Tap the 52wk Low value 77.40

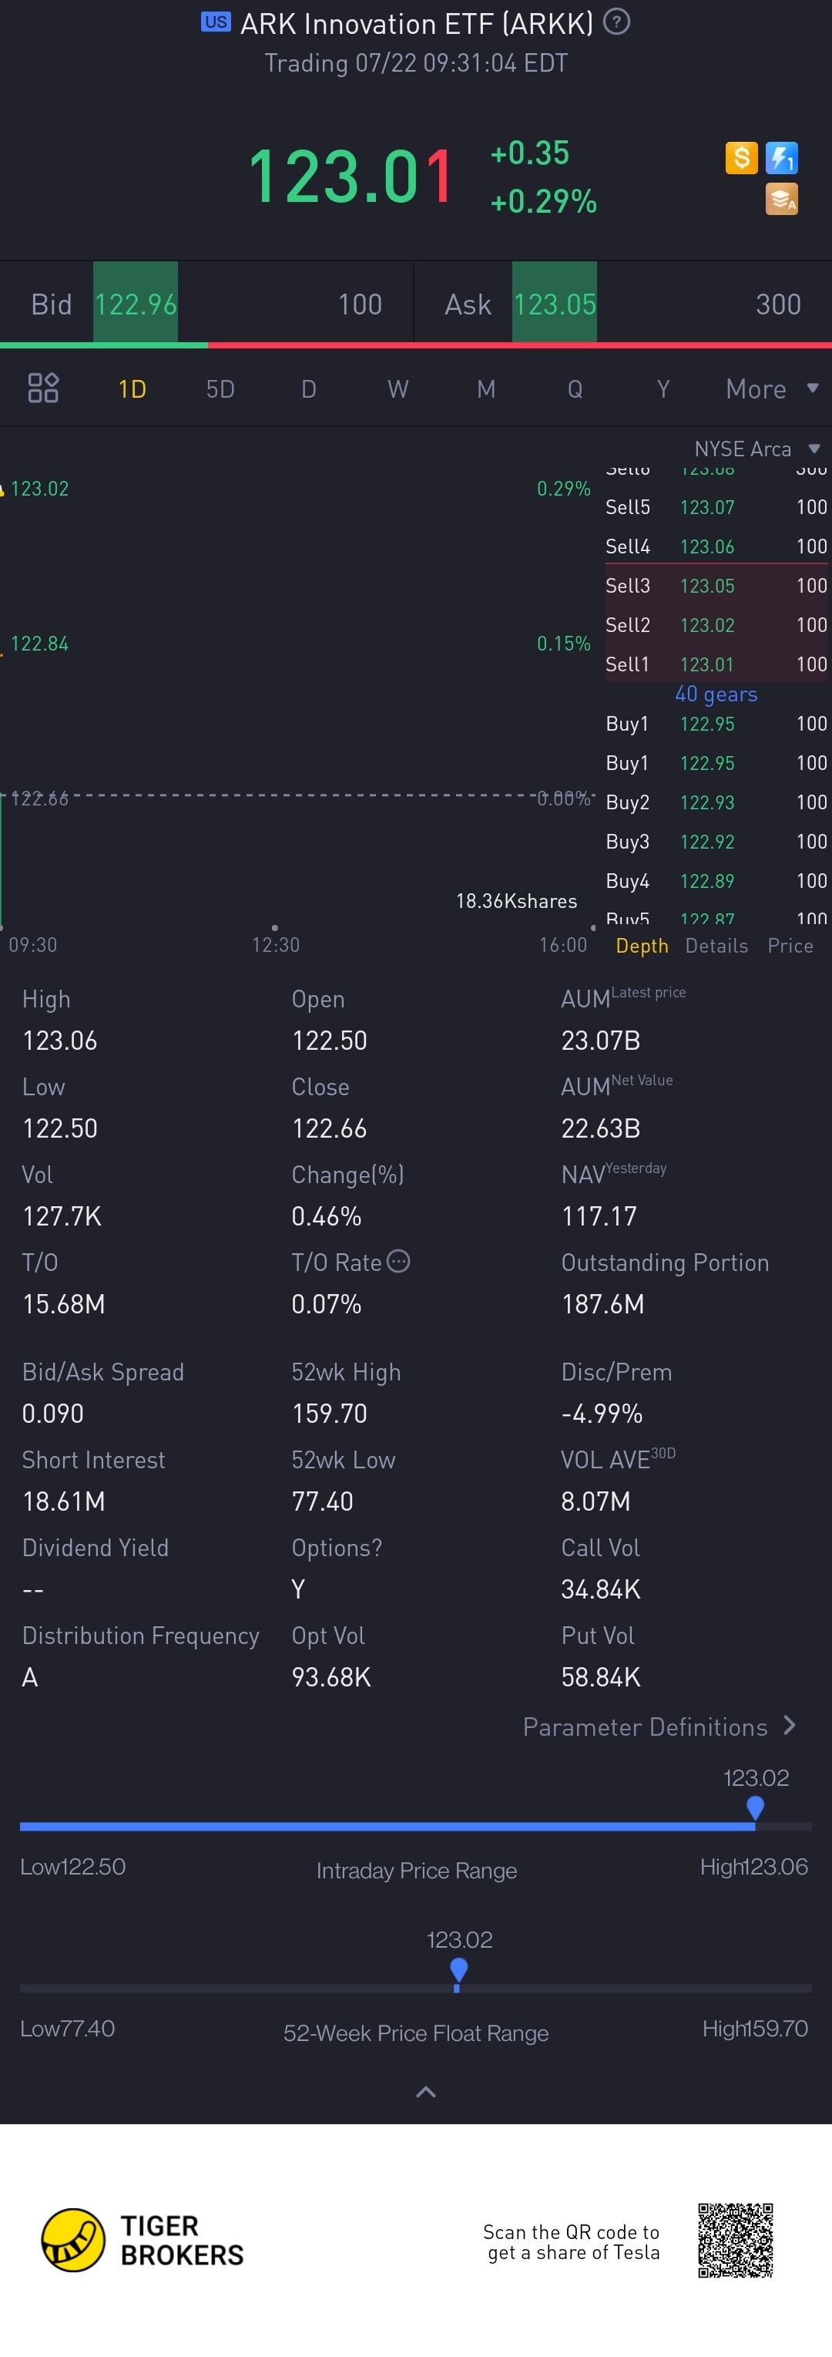(322, 1501)
